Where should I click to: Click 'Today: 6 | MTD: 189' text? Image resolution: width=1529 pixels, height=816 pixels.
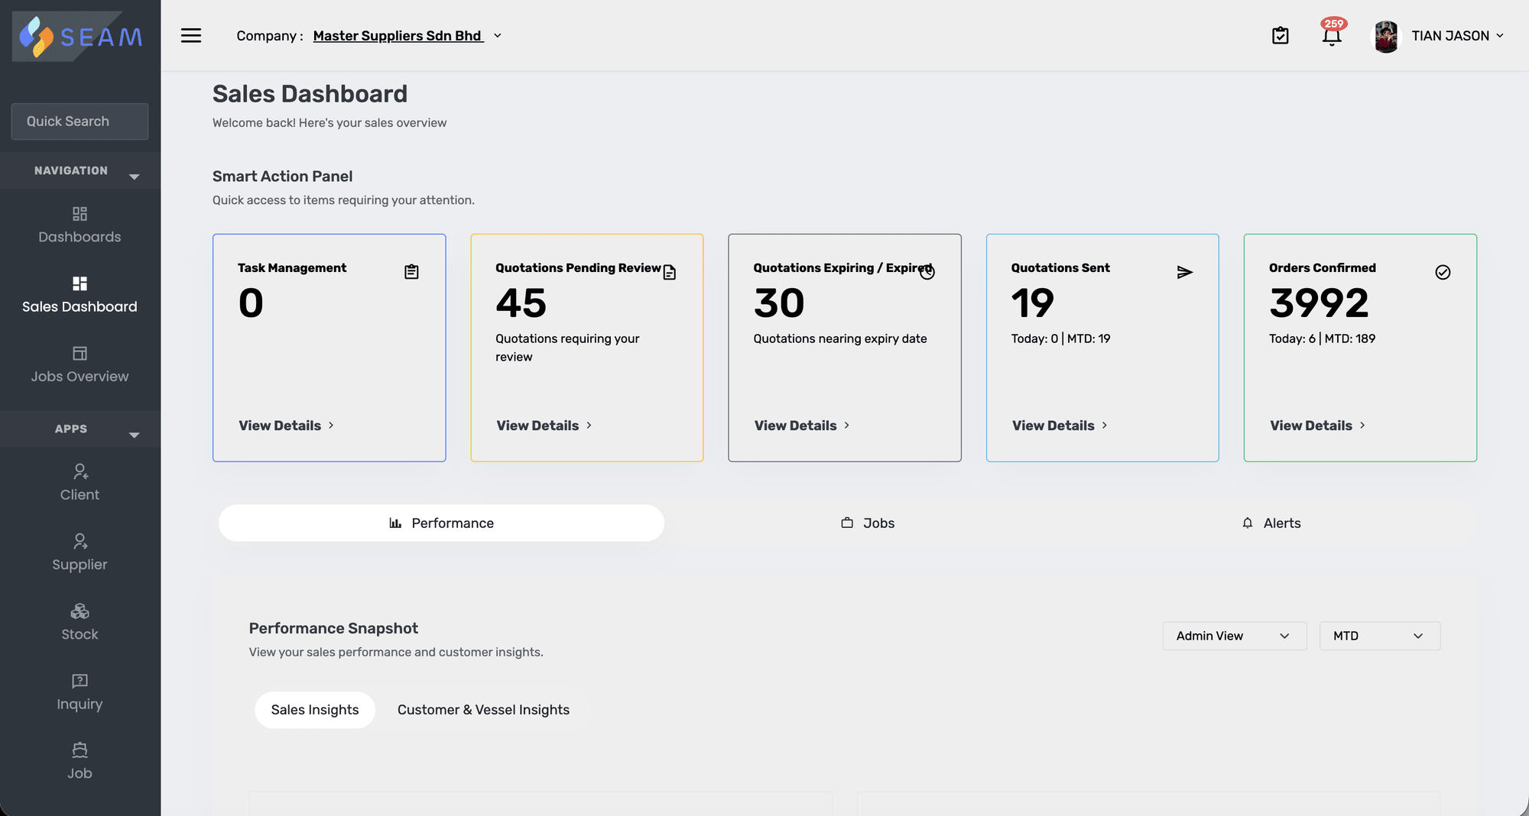[x=1322, y=338]
